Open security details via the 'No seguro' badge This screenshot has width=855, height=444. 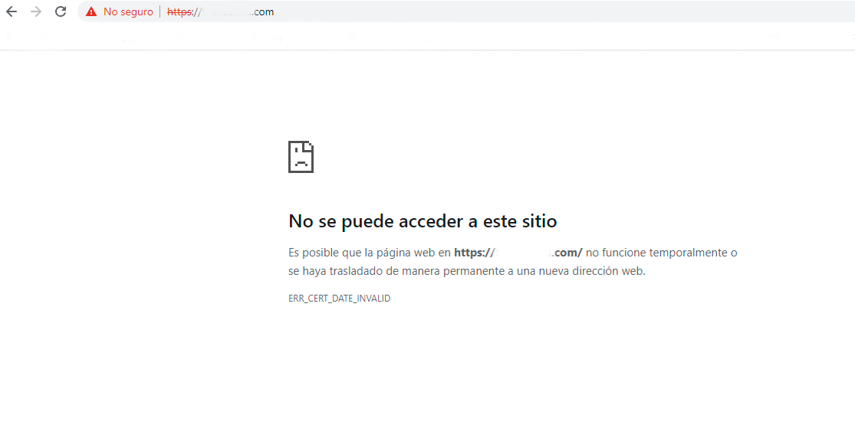123,11
